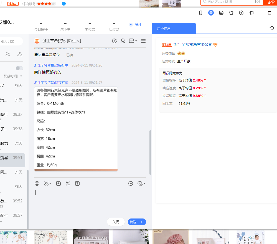Click the mobile phone icon in title bar
This screenshot has width=277, height=244.
pyautogui.click(x=201, y=13)
